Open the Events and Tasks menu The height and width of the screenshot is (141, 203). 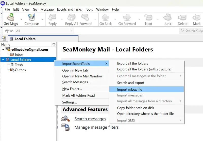point(69,9)
